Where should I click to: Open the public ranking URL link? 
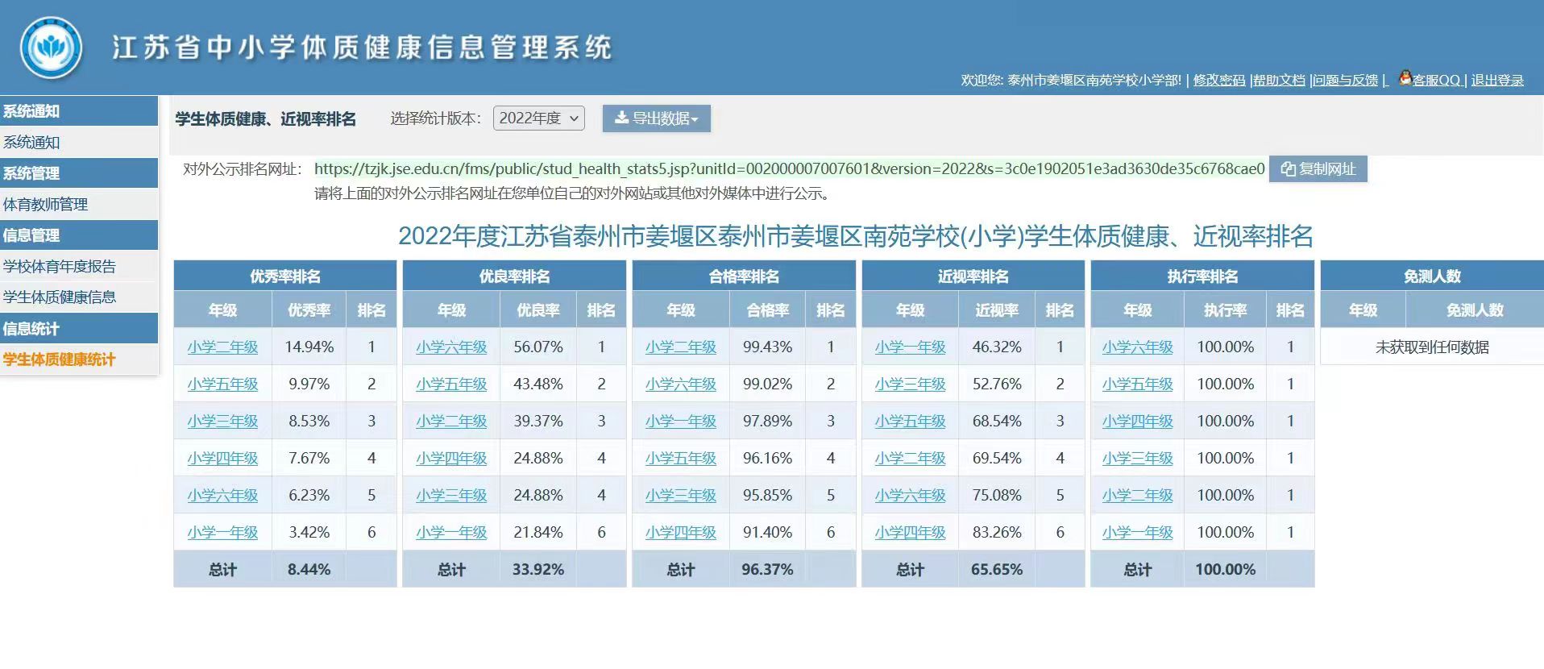[789, 169]
